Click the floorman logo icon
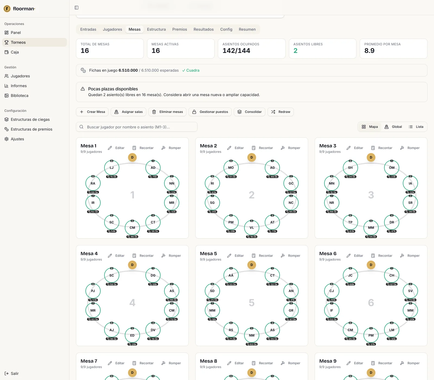This screenshot has width=434, height=380. click(7, 9)
